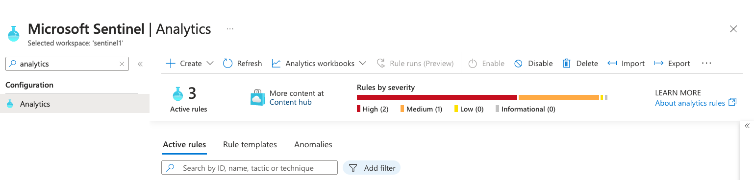This screenshot has width=754, height=180.
Task: Open the toolbar more options ellipsis
Action: click(706, 63)
